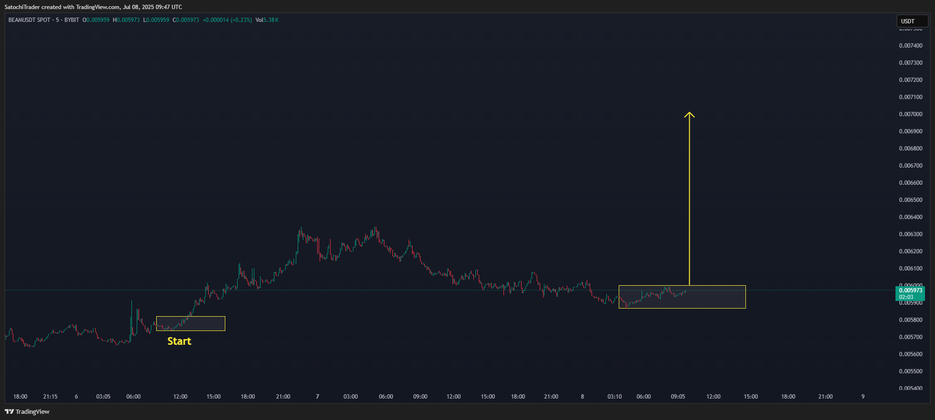Screen dimensions: 935x420
Task: Click the 03:10 time axis label
Action: 614,397
